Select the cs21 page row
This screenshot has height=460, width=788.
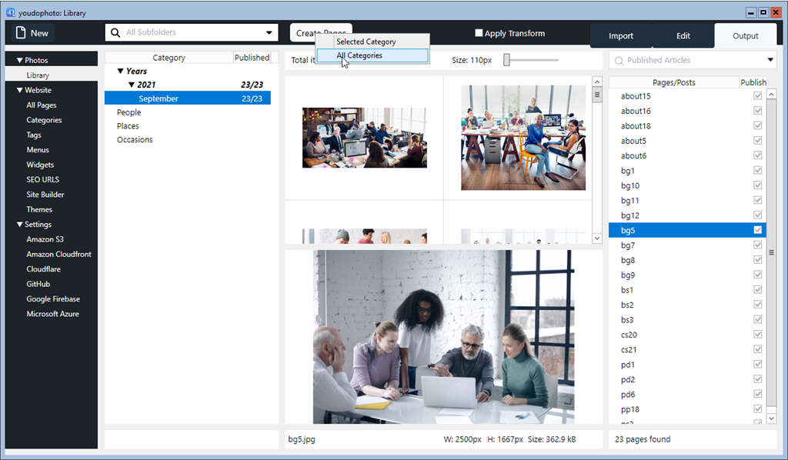(x=687, y=349)
